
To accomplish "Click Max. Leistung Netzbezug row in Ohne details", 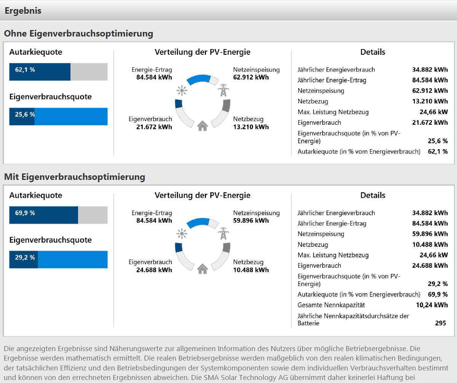I will click(372, 112).
